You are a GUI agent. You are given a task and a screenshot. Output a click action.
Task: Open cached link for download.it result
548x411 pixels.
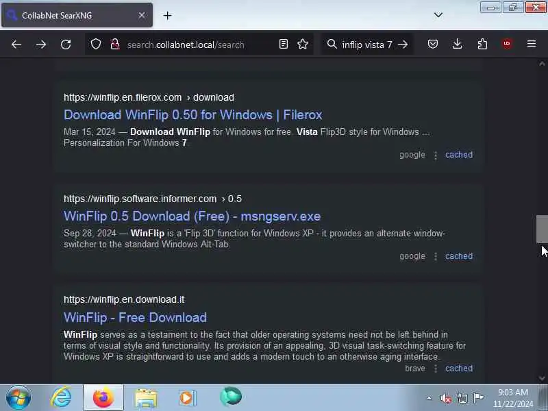tap(459, 369)
